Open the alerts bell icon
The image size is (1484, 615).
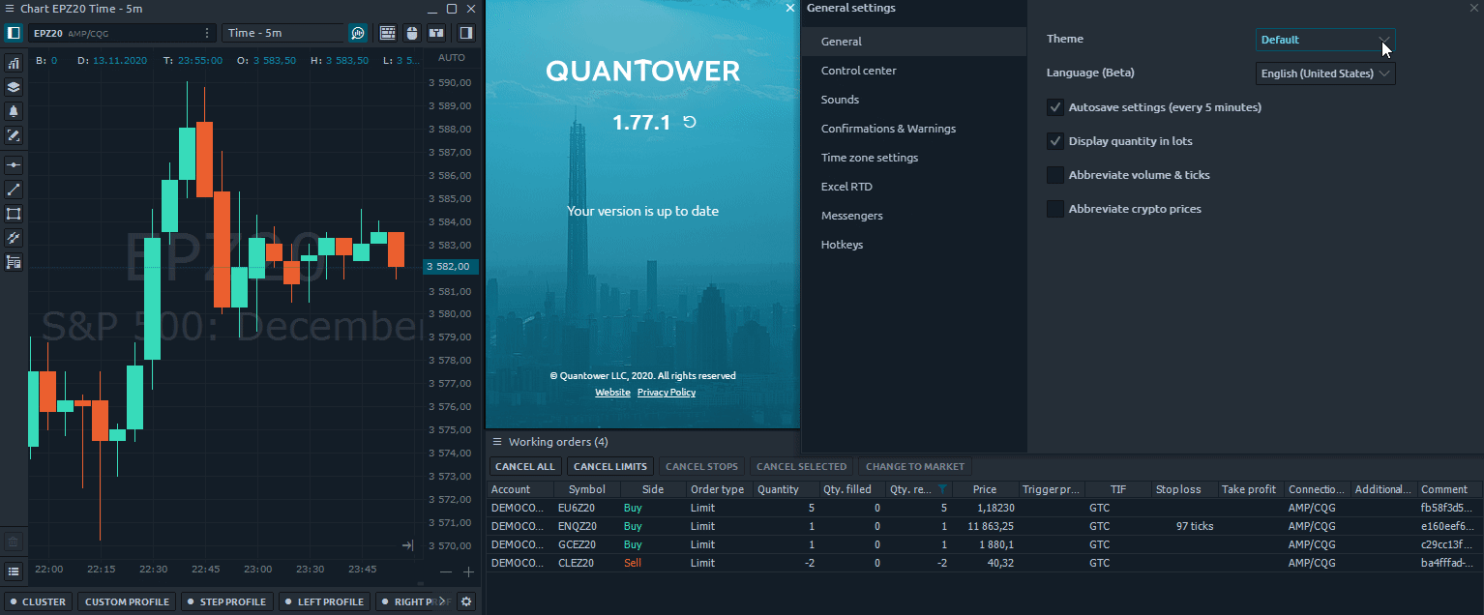coord(14,111)
